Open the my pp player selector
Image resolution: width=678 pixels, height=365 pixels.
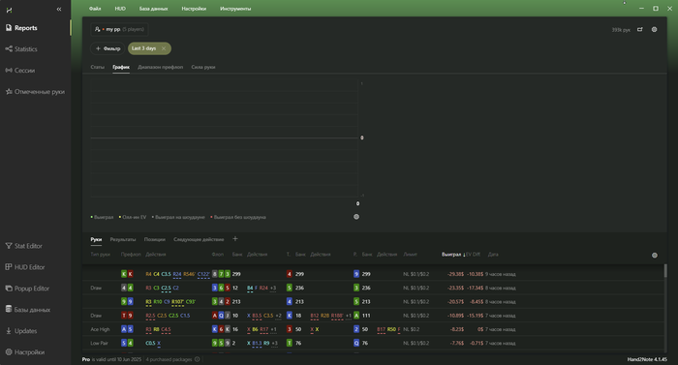click(x=119, y=29)
